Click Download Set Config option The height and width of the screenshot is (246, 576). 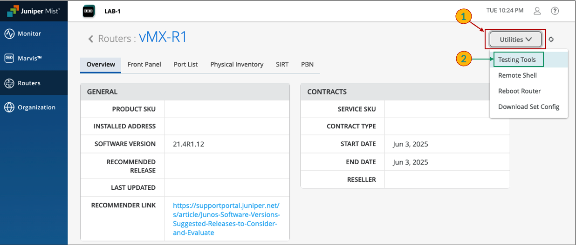coord(528,106)
